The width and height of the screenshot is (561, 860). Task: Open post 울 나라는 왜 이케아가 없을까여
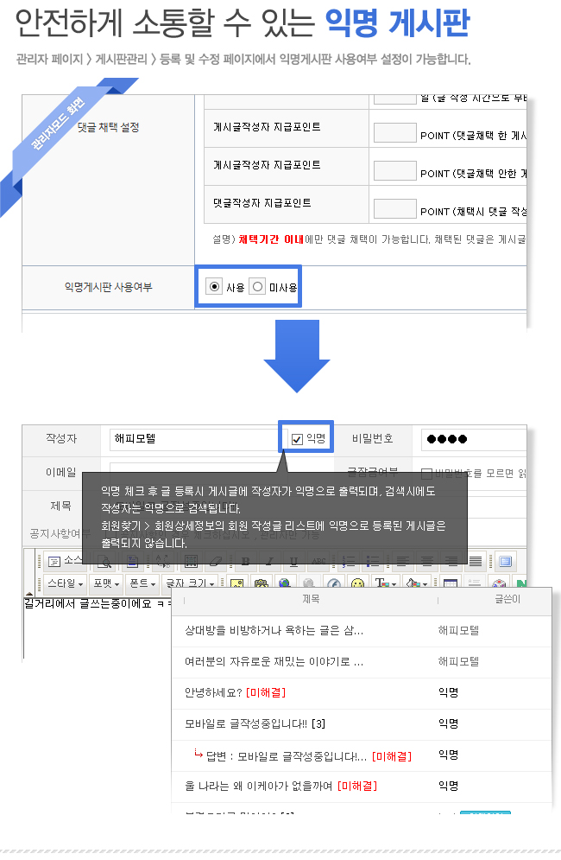(281, 786)
